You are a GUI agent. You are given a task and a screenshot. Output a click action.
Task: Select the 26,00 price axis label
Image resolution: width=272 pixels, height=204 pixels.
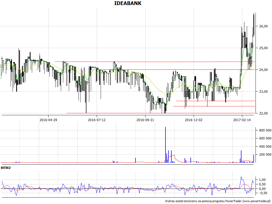point(263,26)
